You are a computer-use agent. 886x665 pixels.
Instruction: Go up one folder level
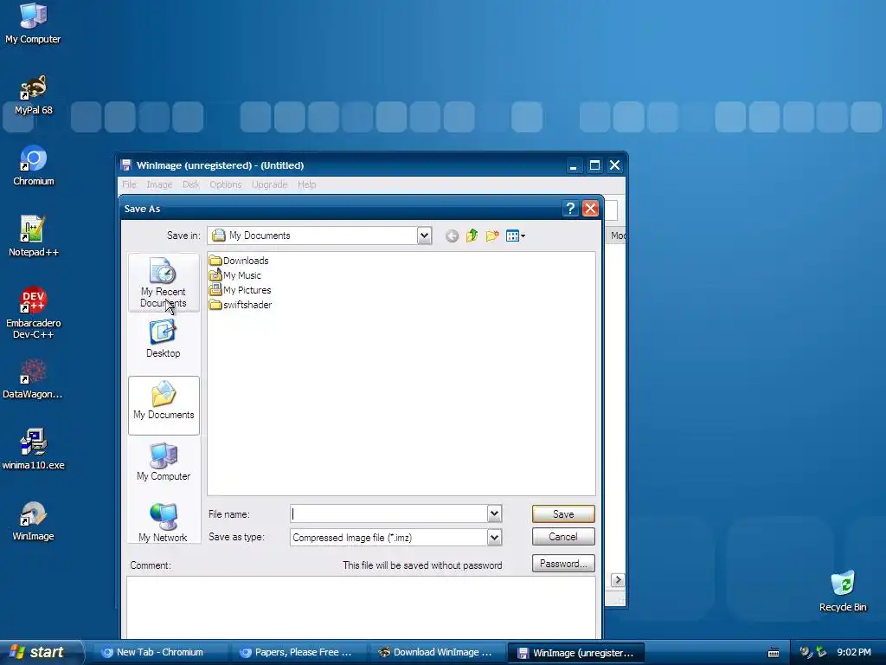(x=472, y=236)
